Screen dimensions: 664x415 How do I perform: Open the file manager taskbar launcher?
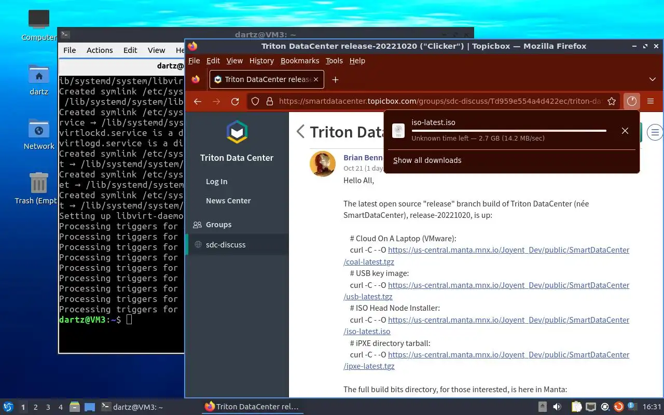pos(75,407)
